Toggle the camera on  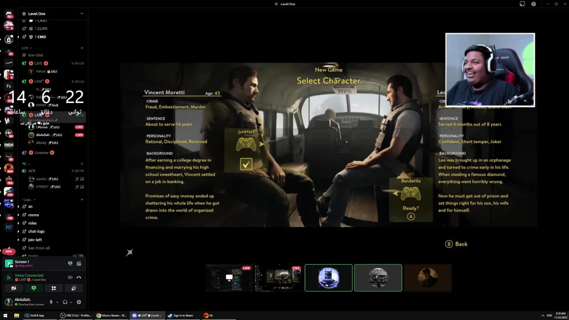14,288
